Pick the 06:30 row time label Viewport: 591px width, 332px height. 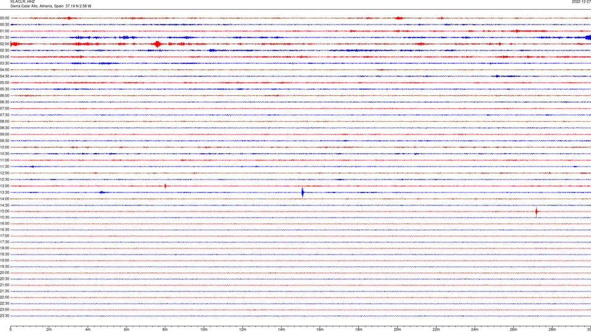[x=4, y=102]
